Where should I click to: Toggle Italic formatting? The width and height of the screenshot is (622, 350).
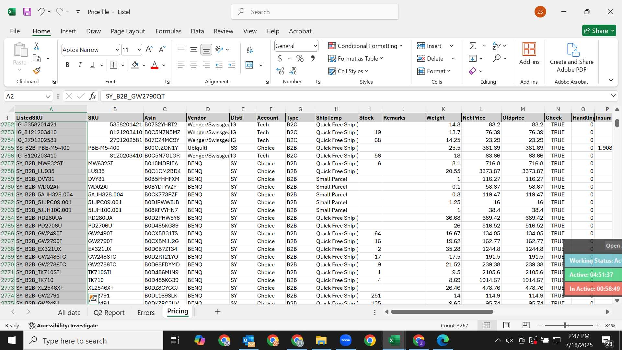pos(80,65)
